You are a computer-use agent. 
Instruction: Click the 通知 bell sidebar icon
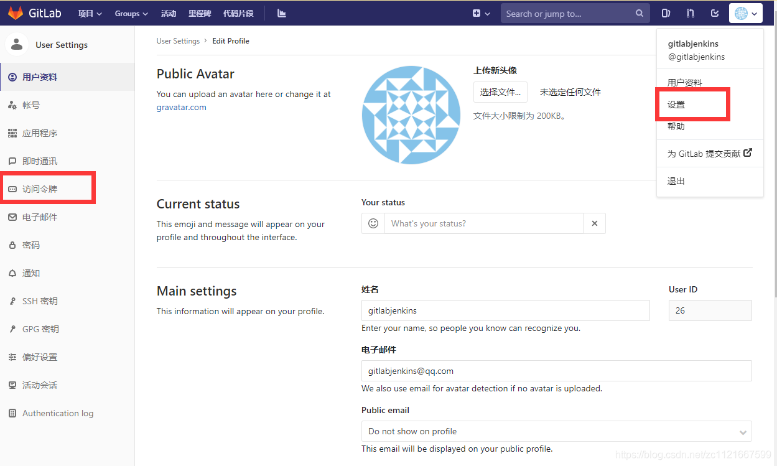pyautogui.click(x=12, y=273)
